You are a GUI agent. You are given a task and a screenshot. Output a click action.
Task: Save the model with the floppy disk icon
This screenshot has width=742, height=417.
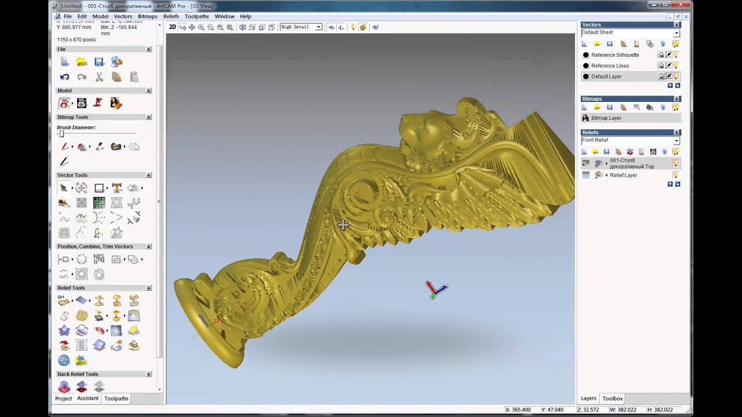point(99,62)
